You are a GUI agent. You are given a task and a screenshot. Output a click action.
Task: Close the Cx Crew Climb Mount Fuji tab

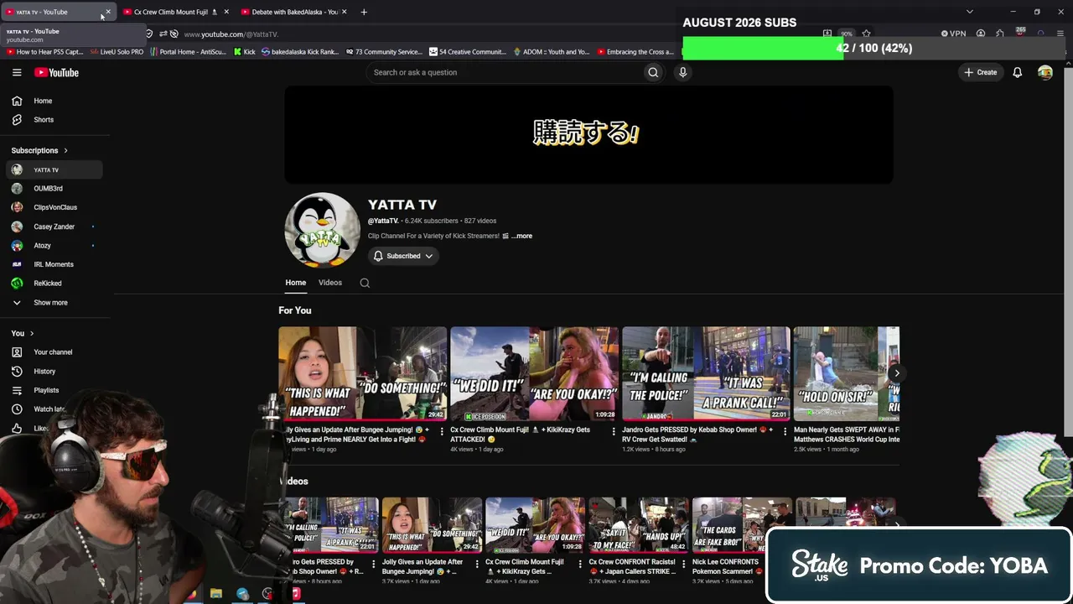click(226, 12)
